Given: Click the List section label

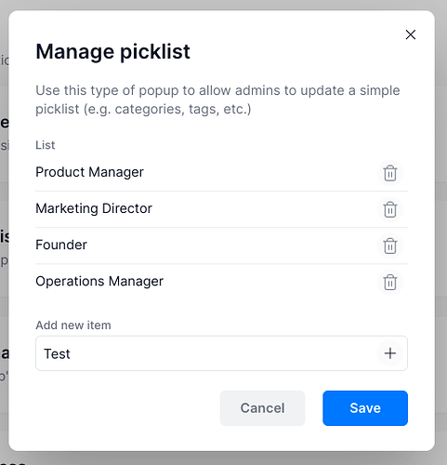Looking at the screenshot, I should click(x=46, y=145).
